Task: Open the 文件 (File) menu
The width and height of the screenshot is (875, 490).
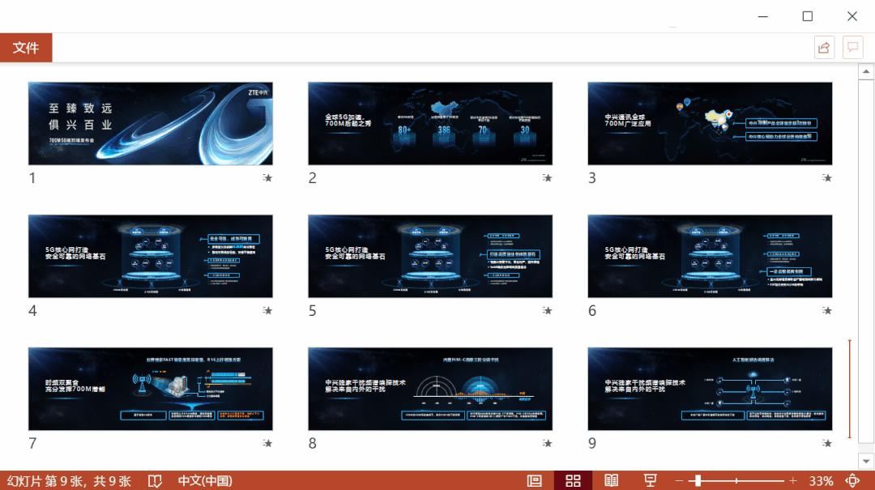Action: click(x=26, y=48)
